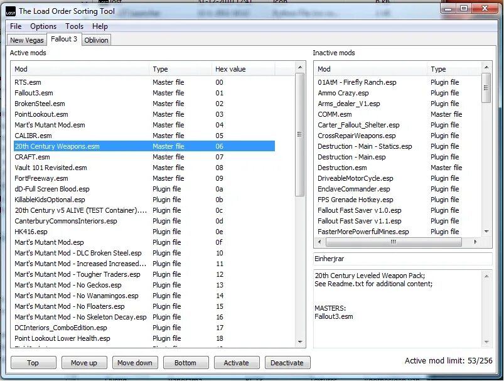This screenshot has width=504, height=381.
Task: Click active mods scrollbar down arrow
Action: pos(300,342)
